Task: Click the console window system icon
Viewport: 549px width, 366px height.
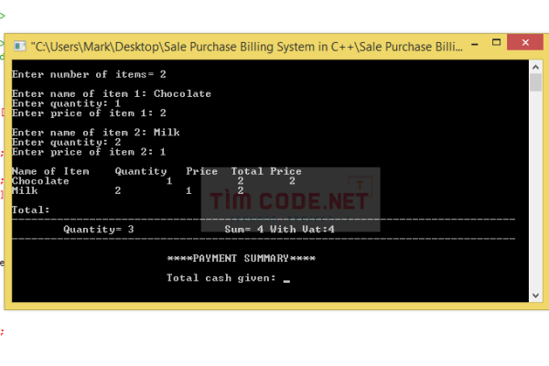Action: coord(19,46)
